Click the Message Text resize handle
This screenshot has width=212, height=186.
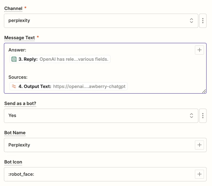[x=204, y=91]
